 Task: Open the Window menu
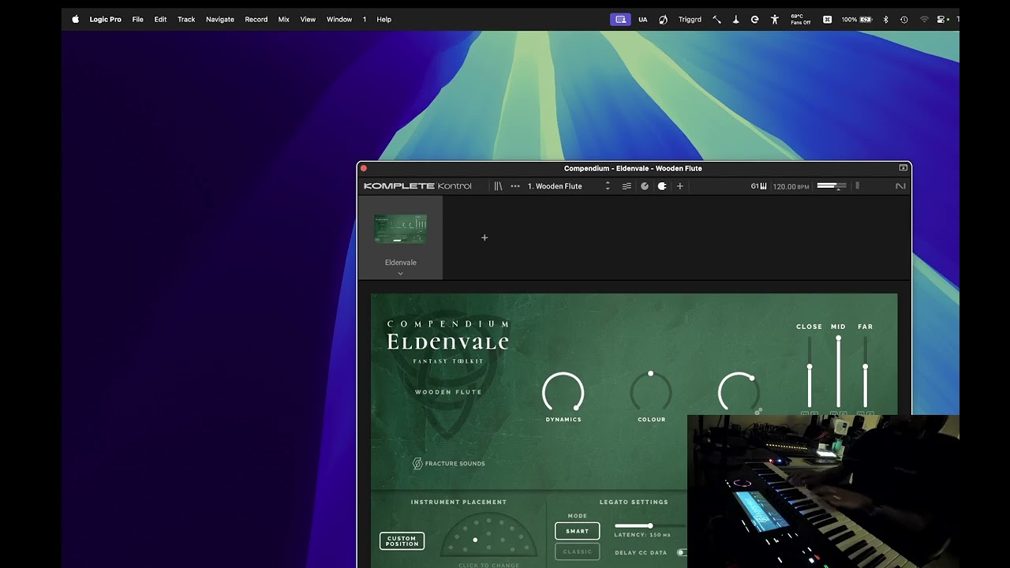[339, 19]
